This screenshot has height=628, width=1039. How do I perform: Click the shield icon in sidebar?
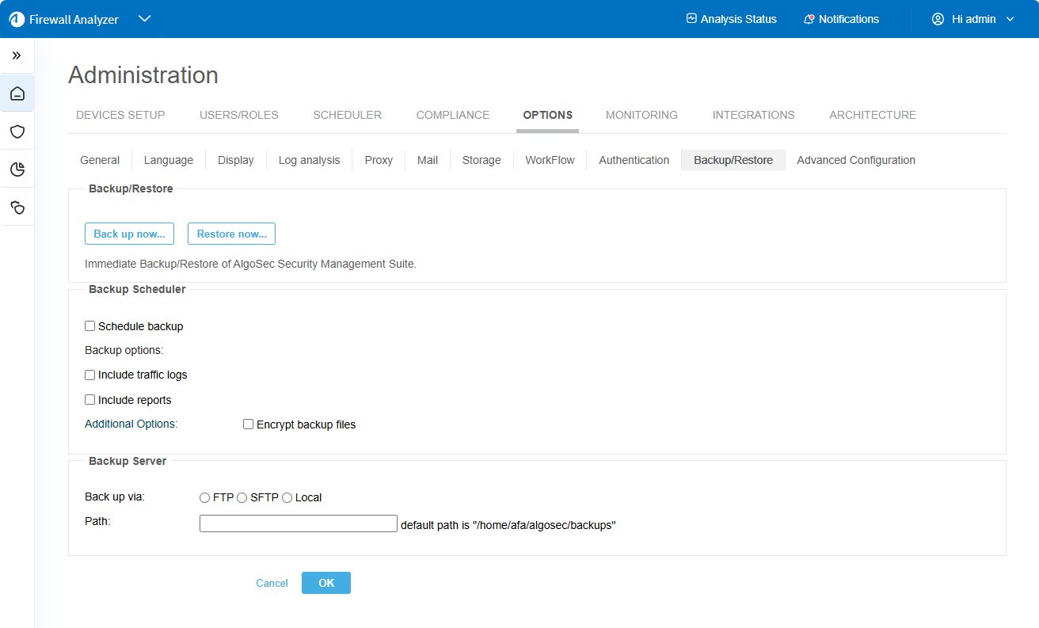pyautogui.click(x=17, y=131)
